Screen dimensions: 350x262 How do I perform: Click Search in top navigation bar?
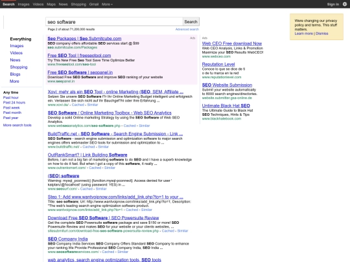tap(8, 5)
